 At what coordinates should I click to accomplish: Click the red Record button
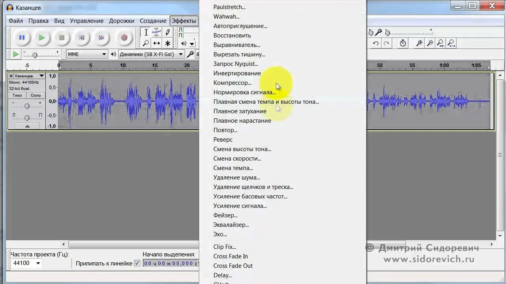(x=124, y=37)
